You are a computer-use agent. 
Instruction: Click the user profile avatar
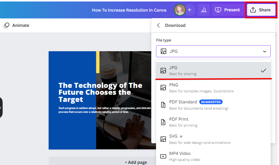[180, 10]
